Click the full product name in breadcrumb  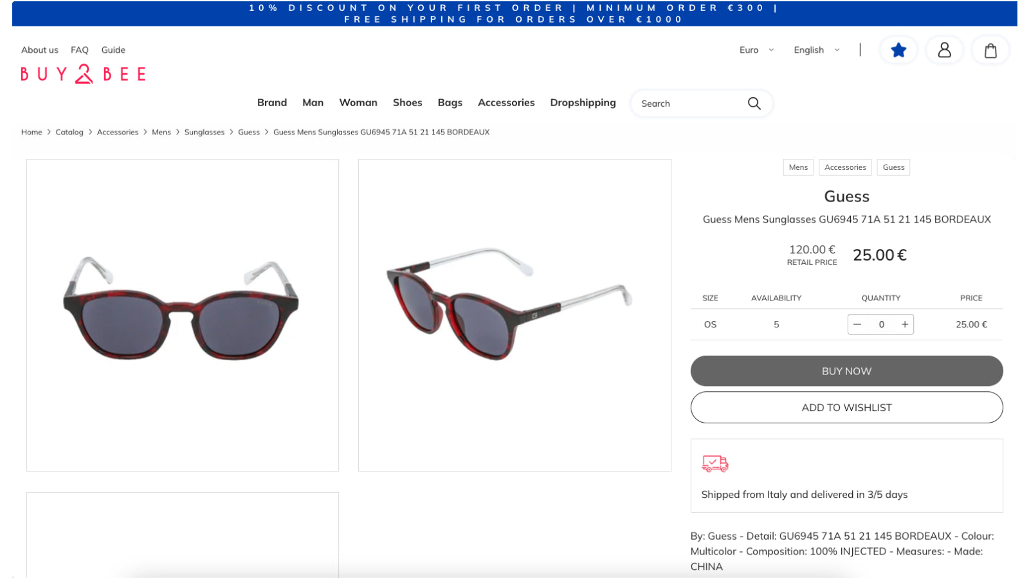coord(381,133)
